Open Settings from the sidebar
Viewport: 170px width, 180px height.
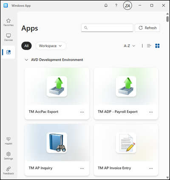tap(8, 156)
